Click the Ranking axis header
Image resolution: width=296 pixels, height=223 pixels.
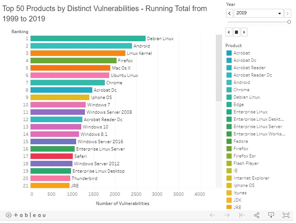(20, 32)
